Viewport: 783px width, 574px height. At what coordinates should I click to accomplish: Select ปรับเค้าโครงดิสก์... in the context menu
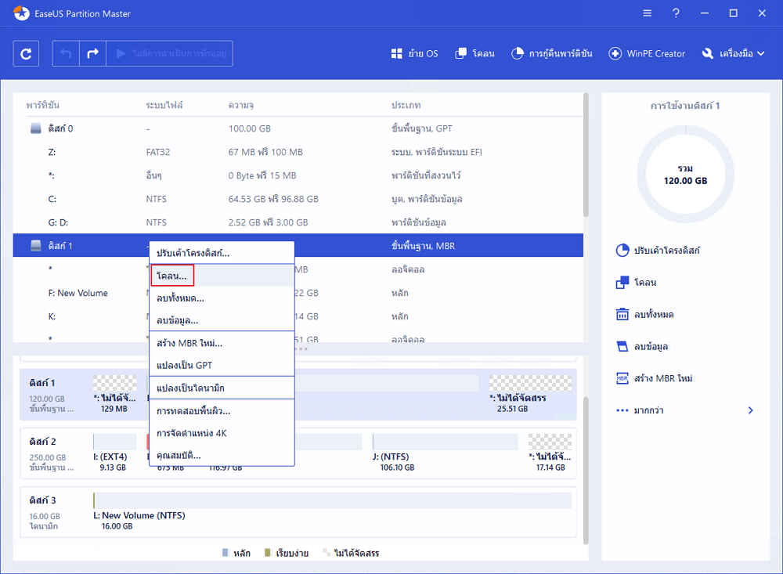click(222, 253)
